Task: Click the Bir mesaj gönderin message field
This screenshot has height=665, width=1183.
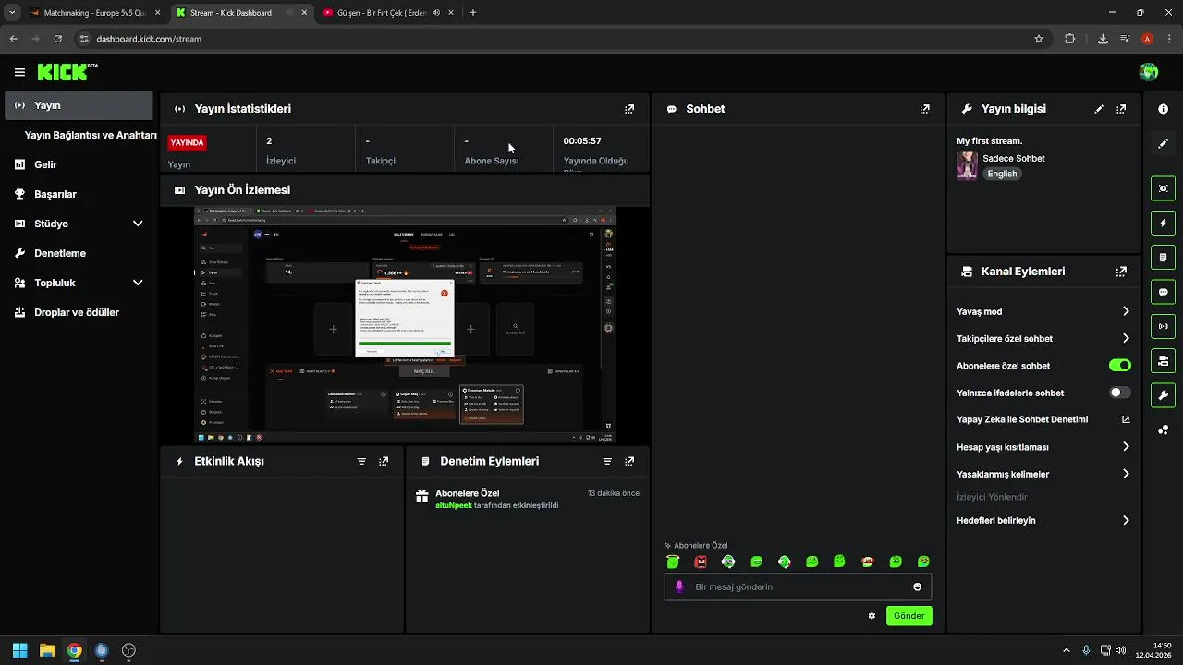Action: [798, 586]
